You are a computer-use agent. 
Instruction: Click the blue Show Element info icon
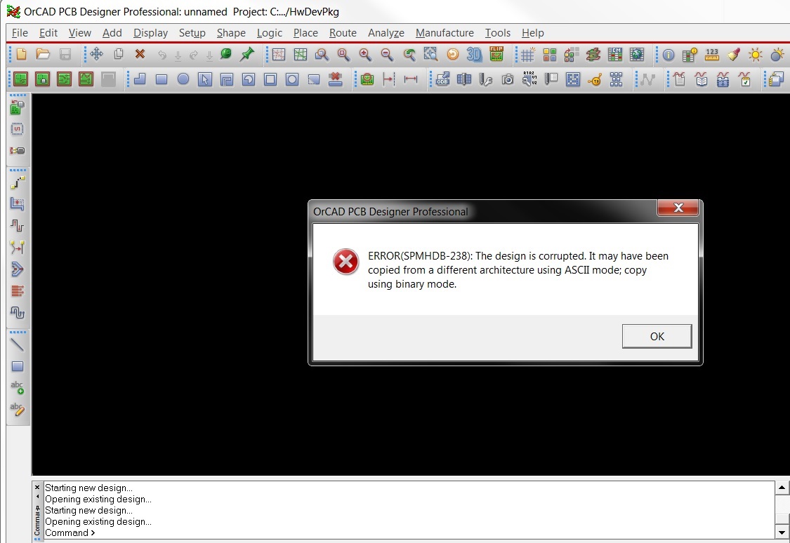[x=668, y=54]
